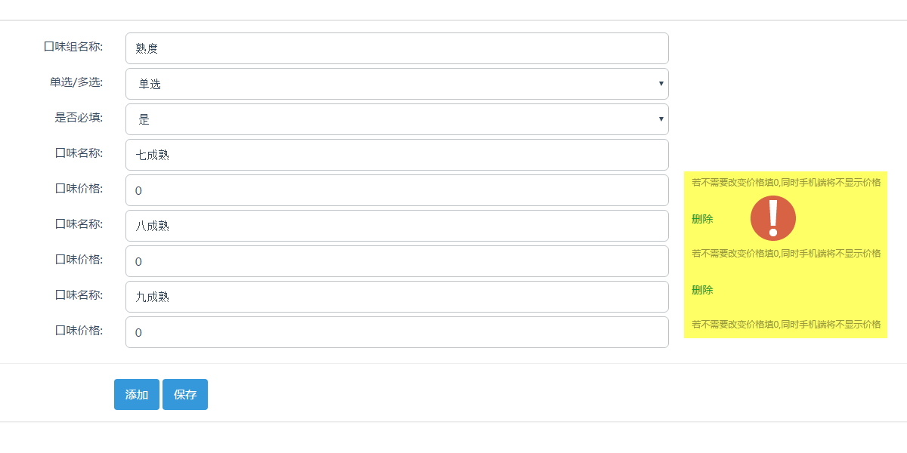Expand the 是否必填 dropdown showing 是
The image size is (907, 453).
pos(397,119)
